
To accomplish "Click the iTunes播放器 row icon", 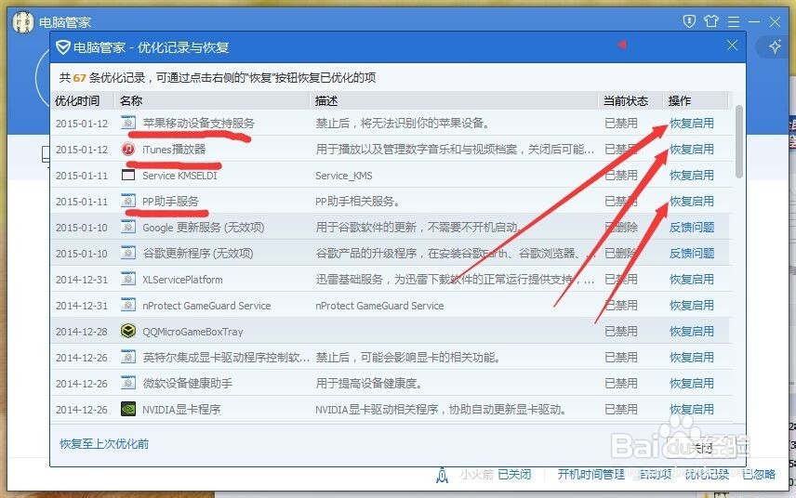I will (x=128, y=149).
